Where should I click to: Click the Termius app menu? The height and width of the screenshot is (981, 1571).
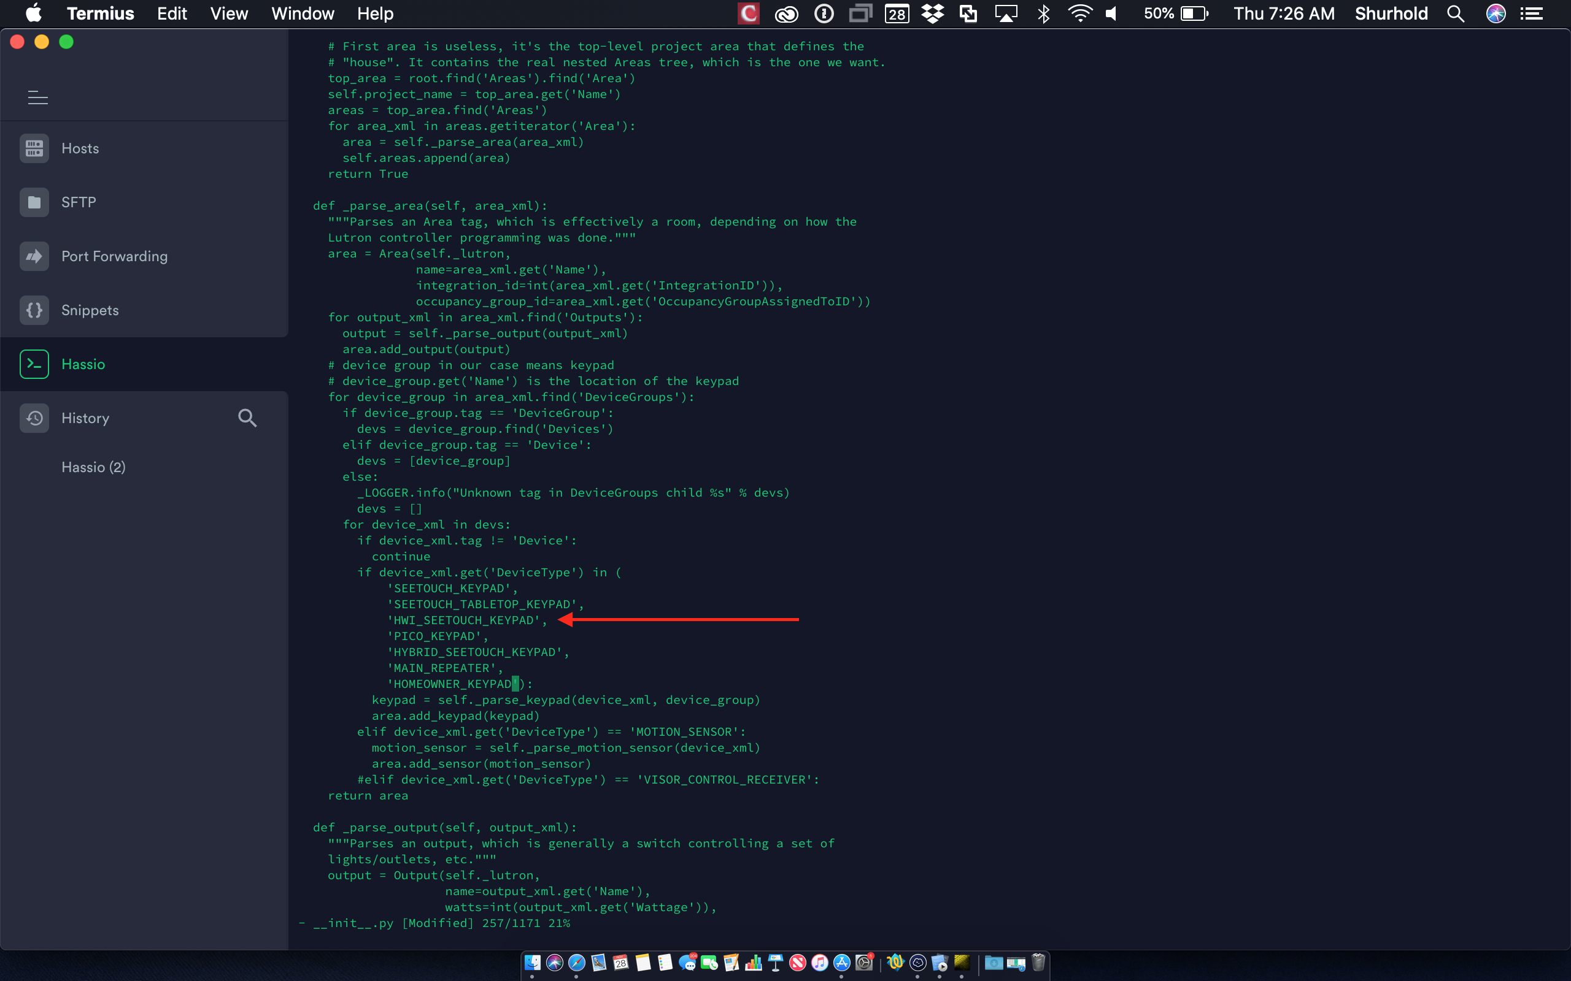(100, 13)
